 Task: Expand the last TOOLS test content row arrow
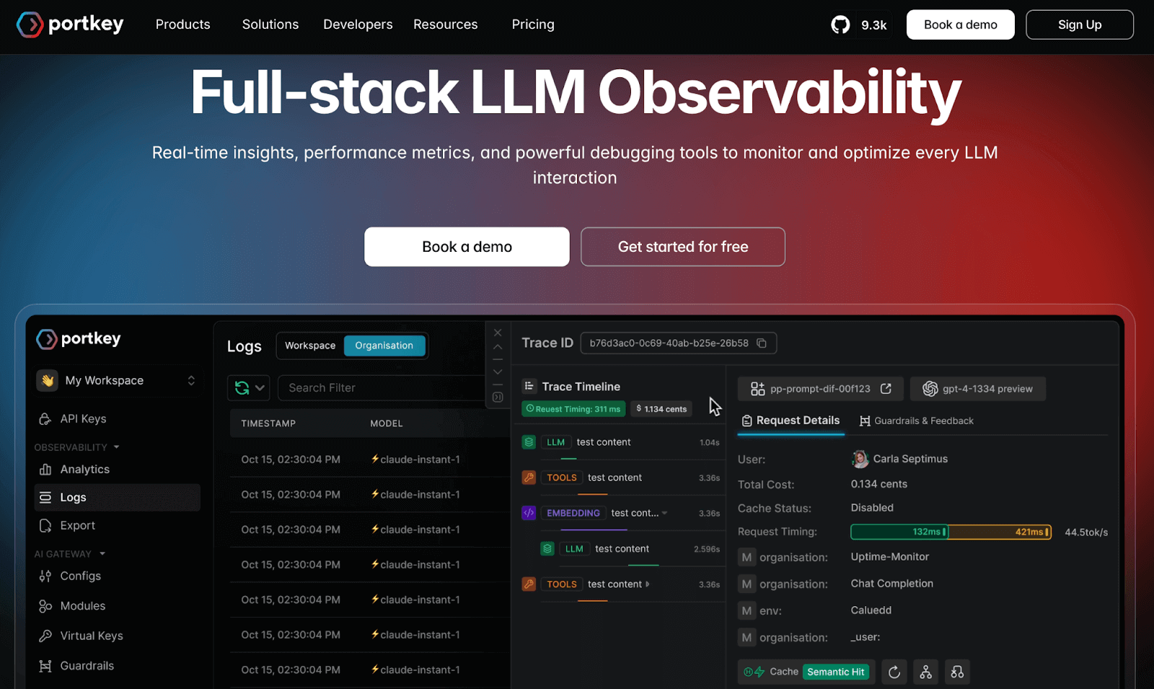pos(648,584)
